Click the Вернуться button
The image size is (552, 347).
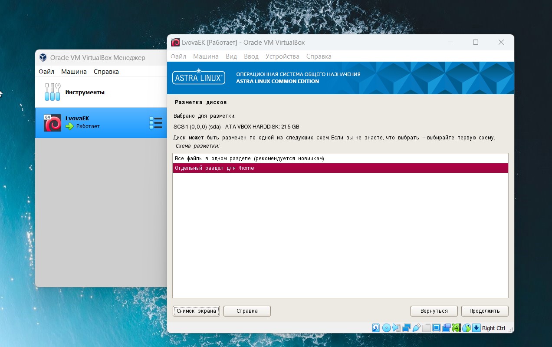[434, 311]
